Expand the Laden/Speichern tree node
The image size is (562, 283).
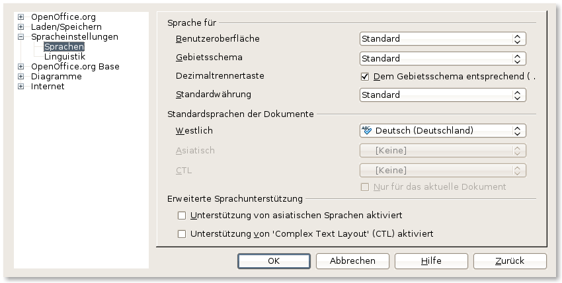click(21, 27)
